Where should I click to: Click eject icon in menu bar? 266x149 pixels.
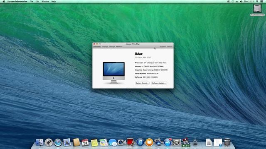coord(237,1)
